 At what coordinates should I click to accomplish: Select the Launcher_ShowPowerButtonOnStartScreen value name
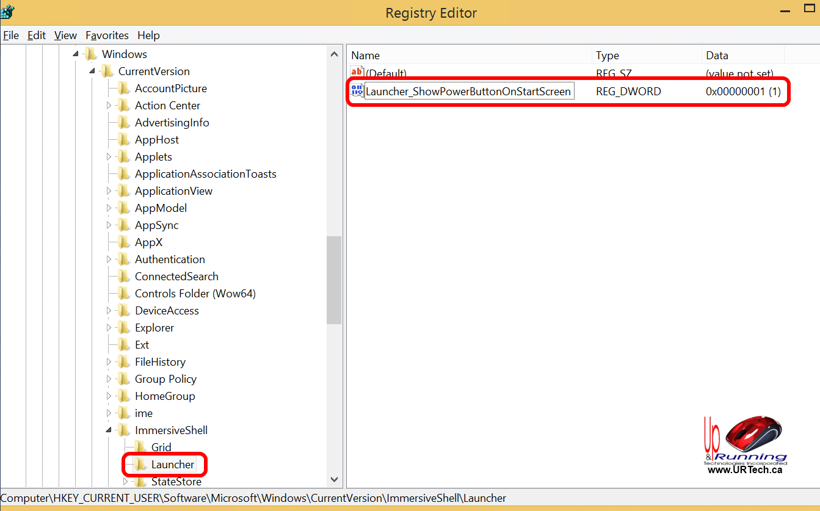click(468, 92)
